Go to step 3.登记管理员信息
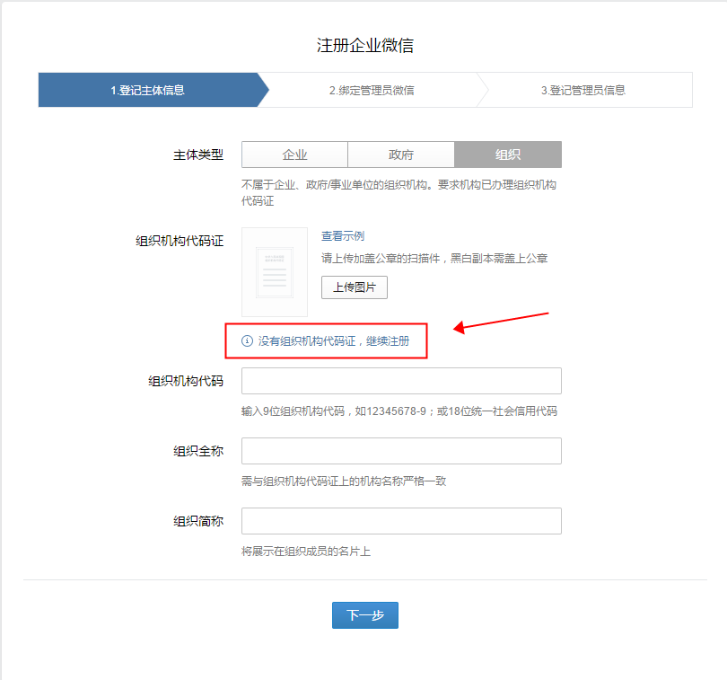 click(583, 90)
